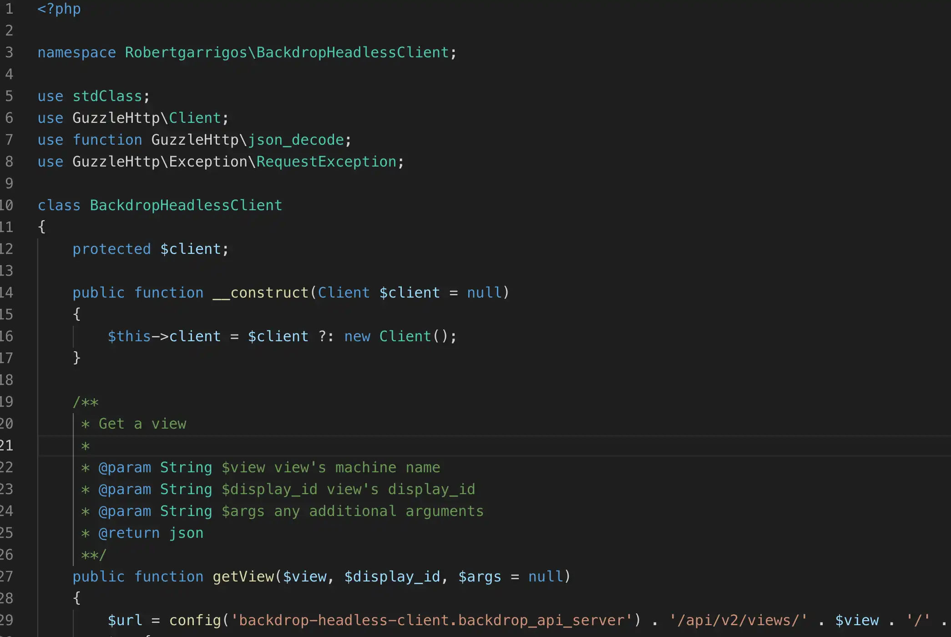Screen dimensions: 951x637
Task: Place cursor on the namespace keyword
Action: 76,52
